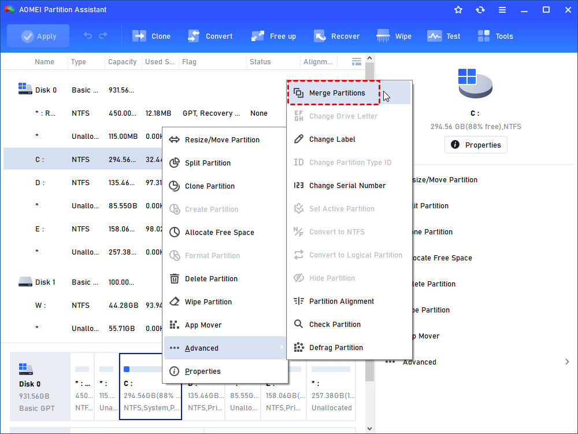
Task: Select Check Partition in submenu
Action: 349,325
